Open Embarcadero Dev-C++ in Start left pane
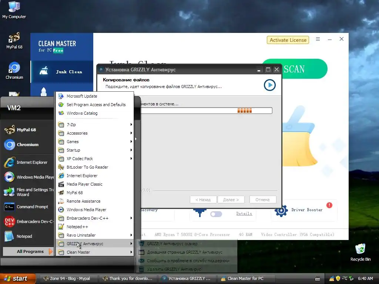Image resolution: width=379 pixels, height=284 pixels. point(28,222)
